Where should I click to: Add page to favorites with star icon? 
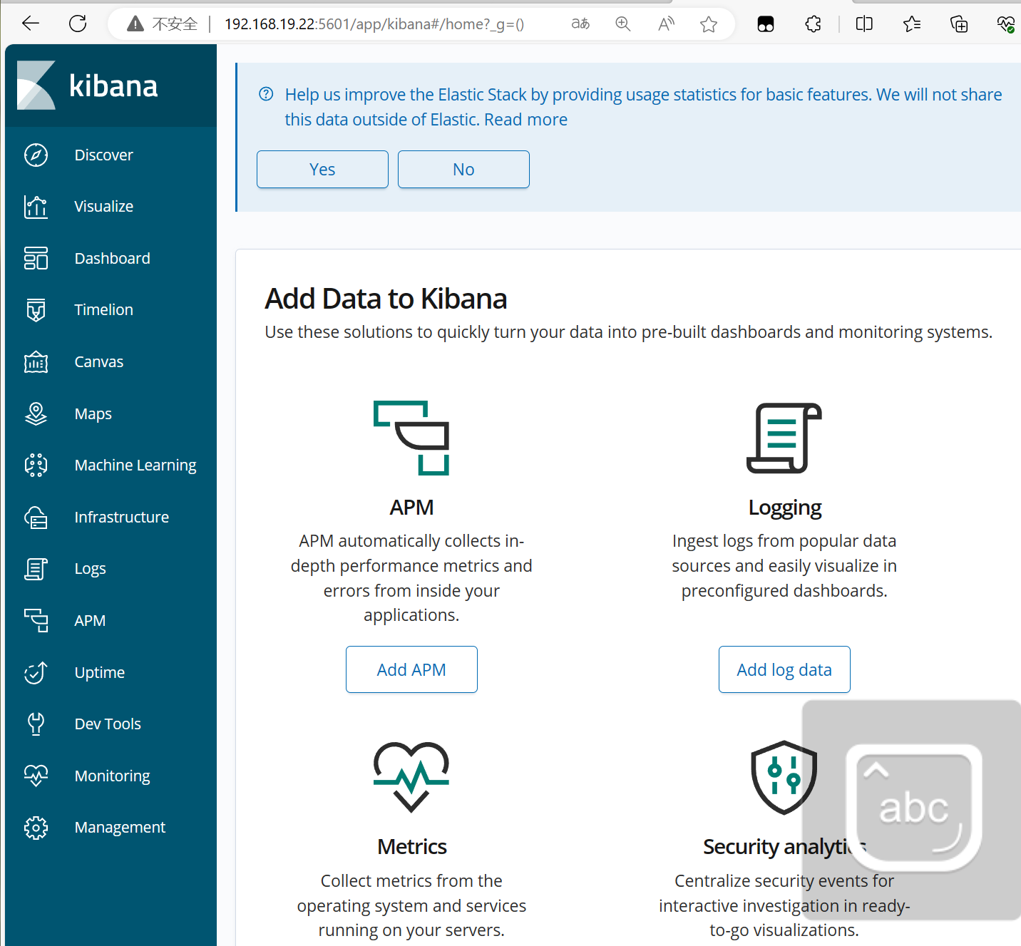click(709, 24)
